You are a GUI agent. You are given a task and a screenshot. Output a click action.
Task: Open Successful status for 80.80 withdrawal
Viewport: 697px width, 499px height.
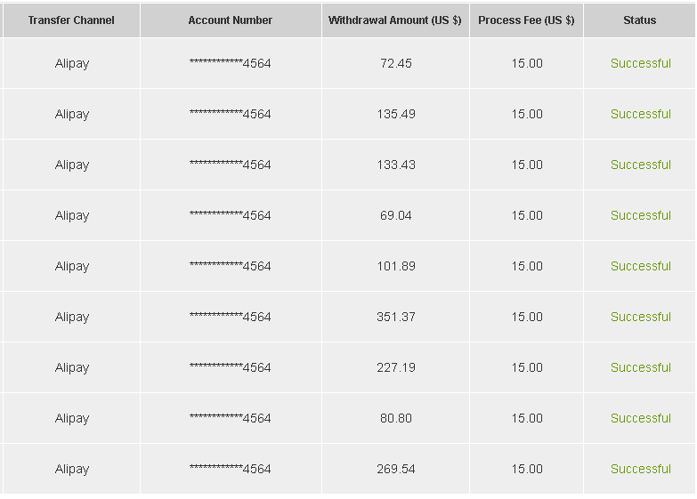(641, 418)
